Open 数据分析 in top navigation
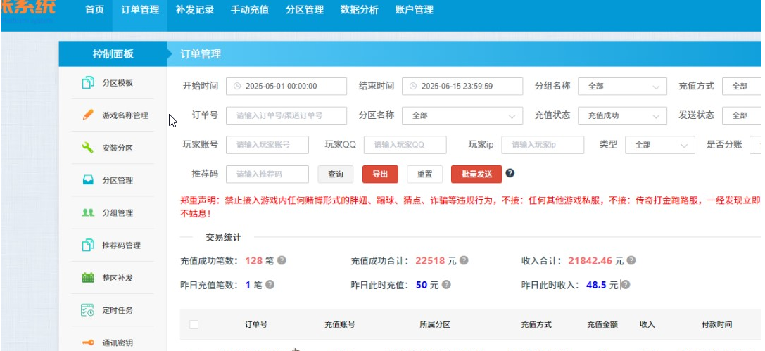 (x=359, y=10)
